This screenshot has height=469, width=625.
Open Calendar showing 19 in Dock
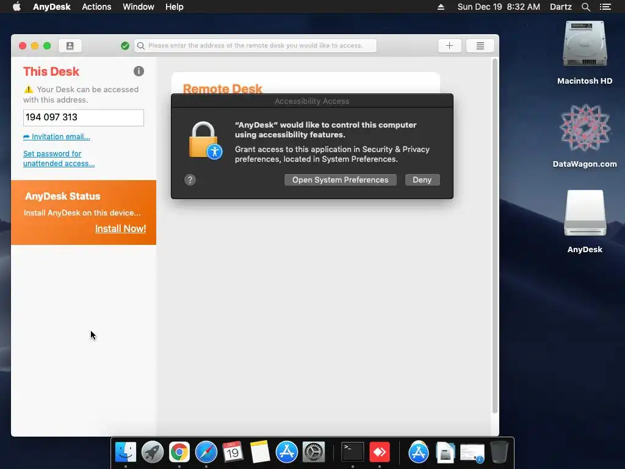click(x=233, y=453)
